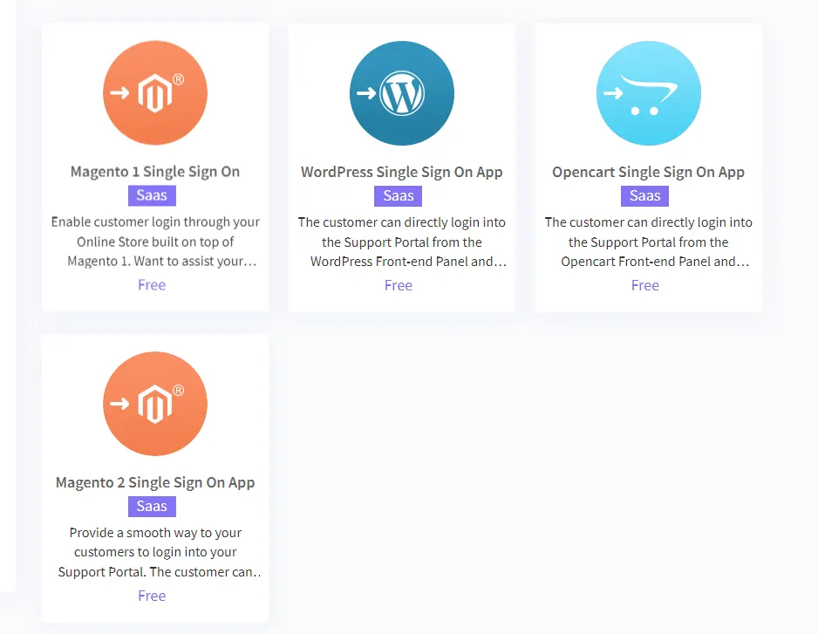The width and height of the screenshot is (818, 634).
Task: Click Free price on Magento 2 card
Action: coord(152,596)
